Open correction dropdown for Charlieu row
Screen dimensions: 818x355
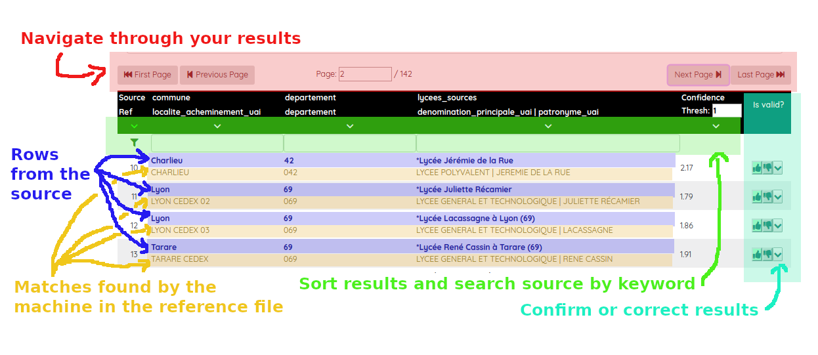(778, 168)
